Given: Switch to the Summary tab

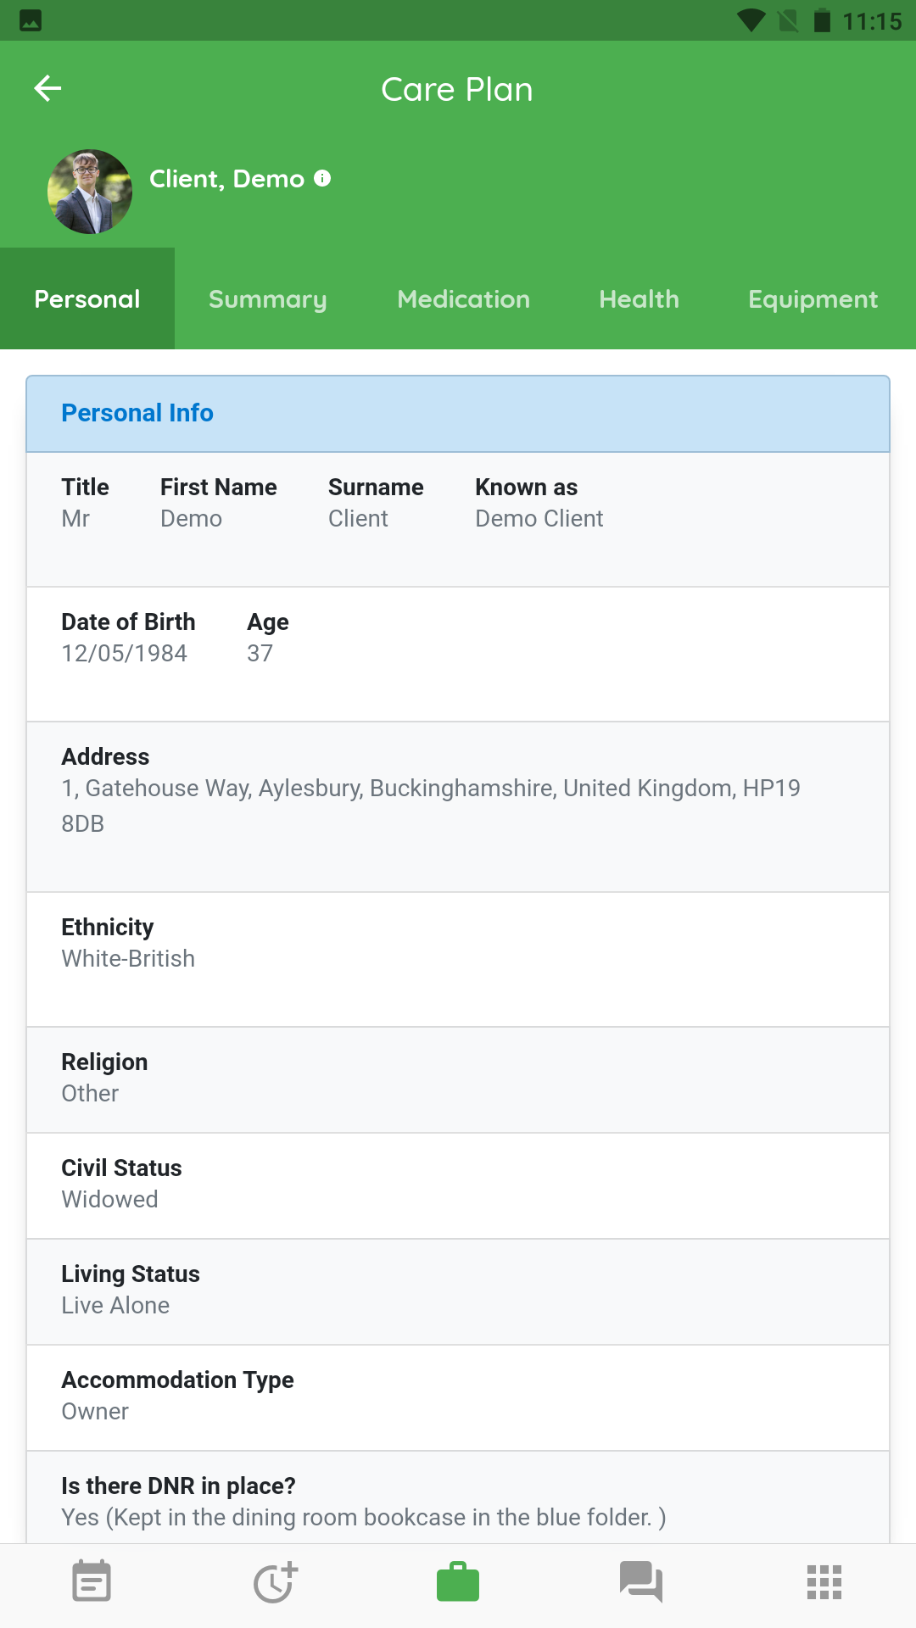Looking at the screenshot, I should pos(268,298).
